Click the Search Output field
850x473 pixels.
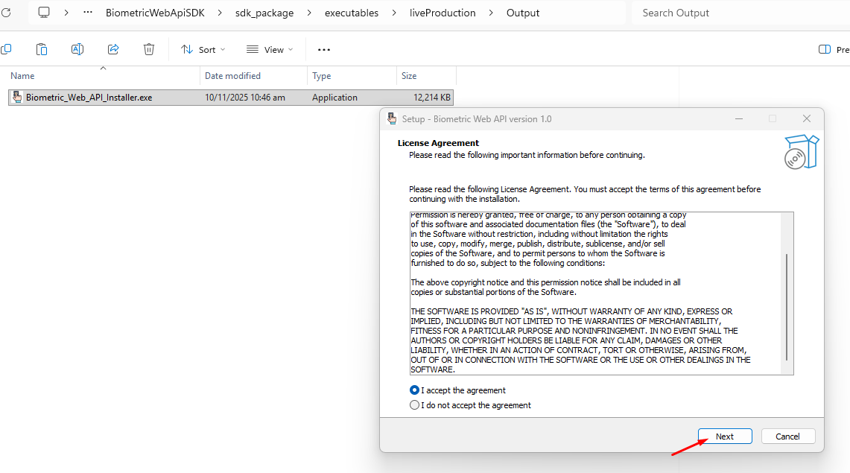(x=740, y=13)
